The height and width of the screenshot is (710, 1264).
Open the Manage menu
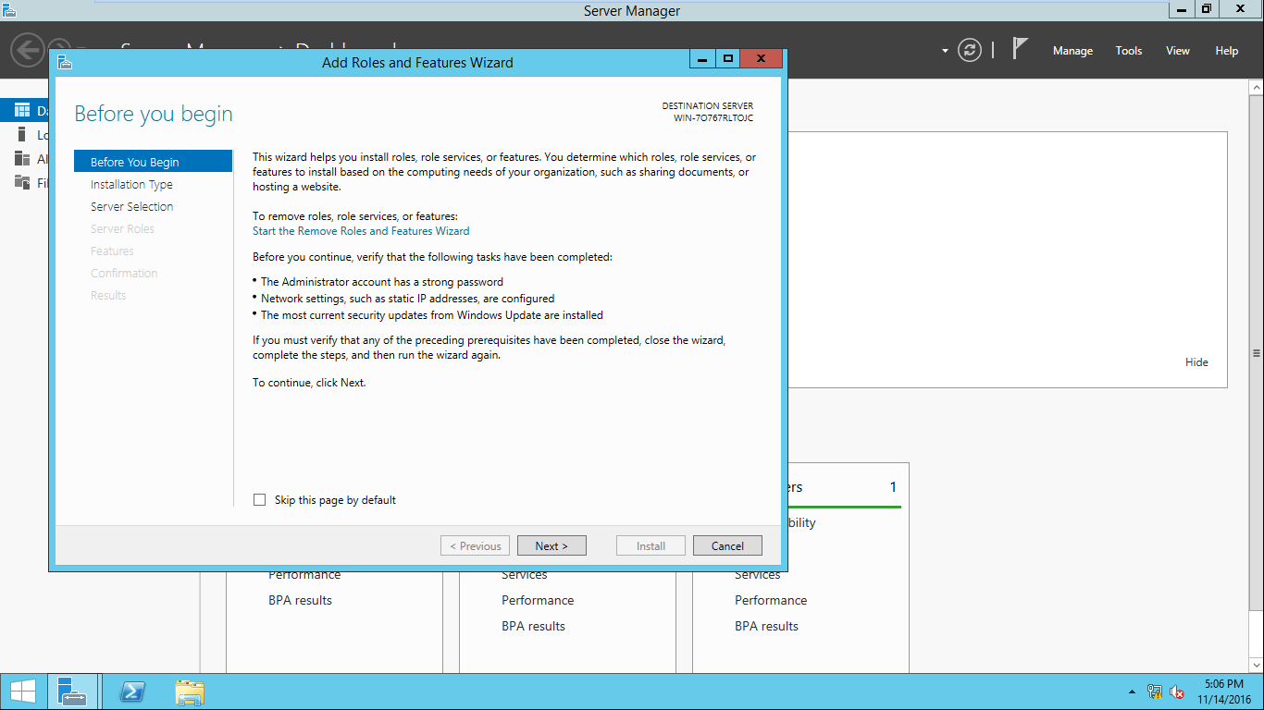[x=1072, y=51]
